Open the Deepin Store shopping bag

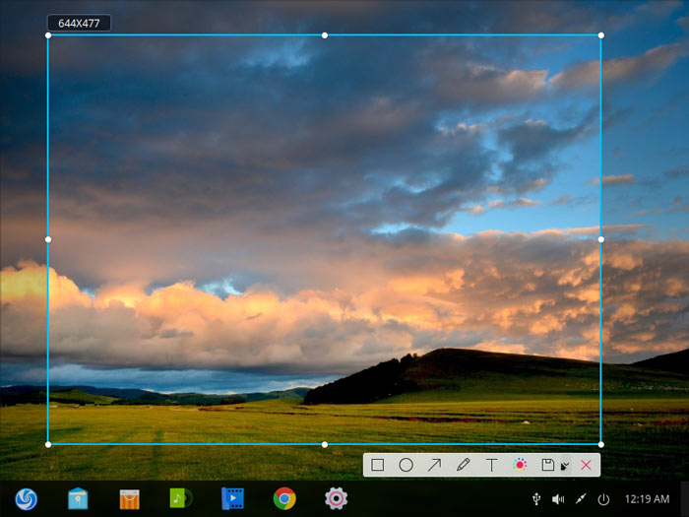(x=129, y=499)
